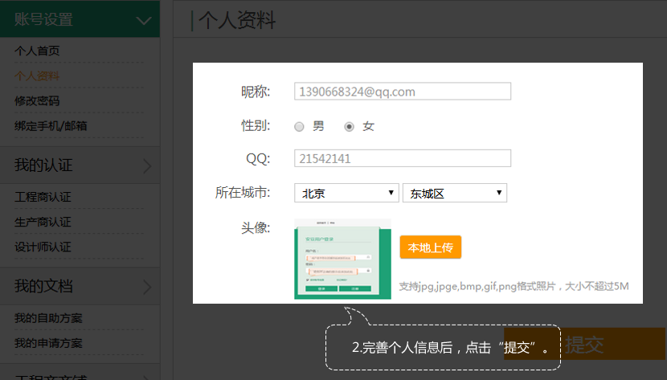
Task: Open 设计师认证 in the sidebar
Action: coord(43,247)
